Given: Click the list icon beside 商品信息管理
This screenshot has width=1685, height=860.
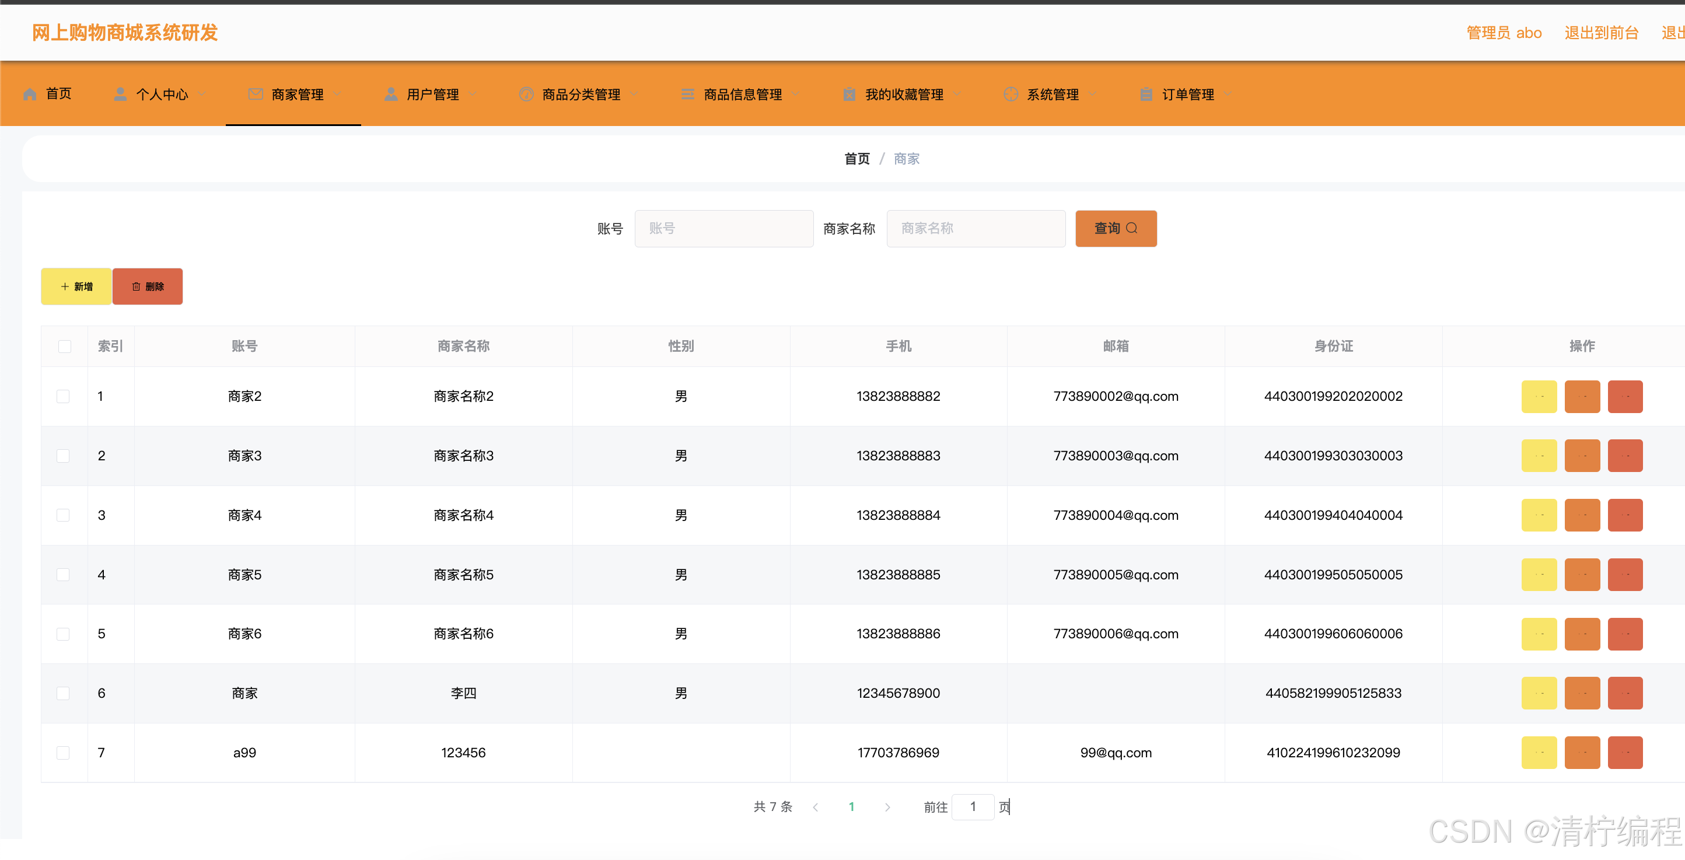Looking at the screenshot, I should pos(687,94).
